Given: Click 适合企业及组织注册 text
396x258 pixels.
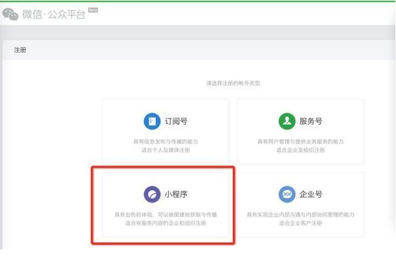Looking at the screenshot, I should pos(300,150).
